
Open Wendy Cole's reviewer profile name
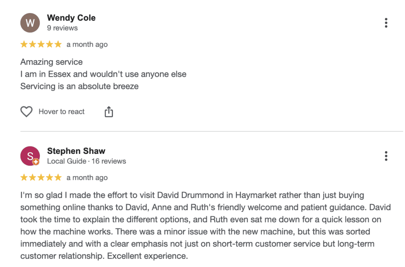71,18
